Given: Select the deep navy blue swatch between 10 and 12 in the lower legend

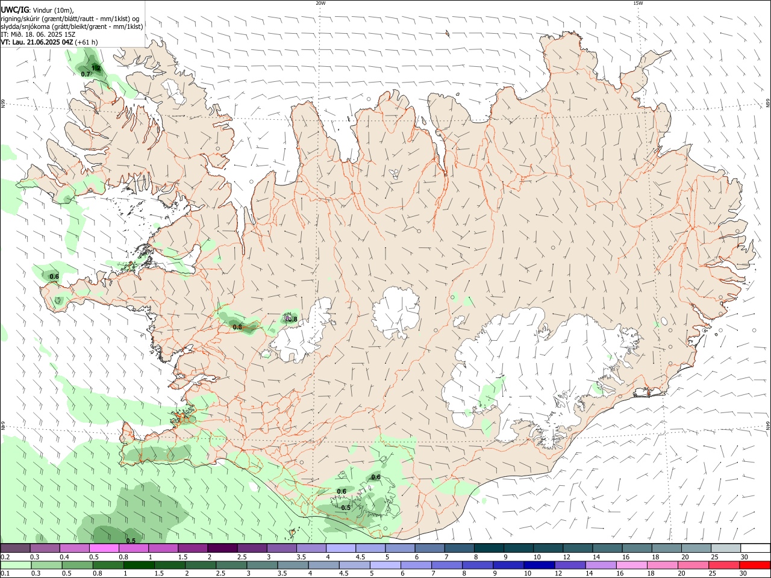Looking at the screenshot, I should [539, 565].
